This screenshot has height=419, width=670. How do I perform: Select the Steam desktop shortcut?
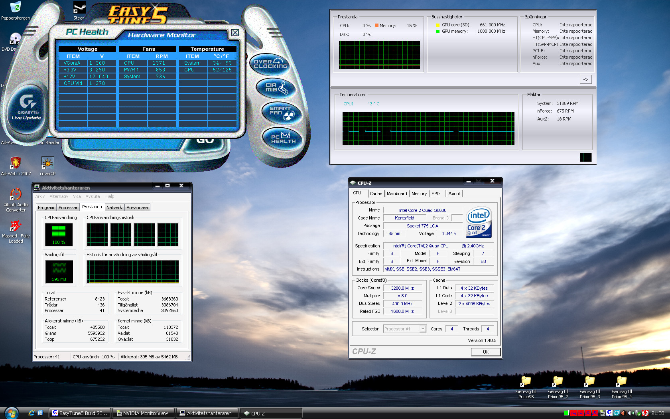tap(79, 11)
